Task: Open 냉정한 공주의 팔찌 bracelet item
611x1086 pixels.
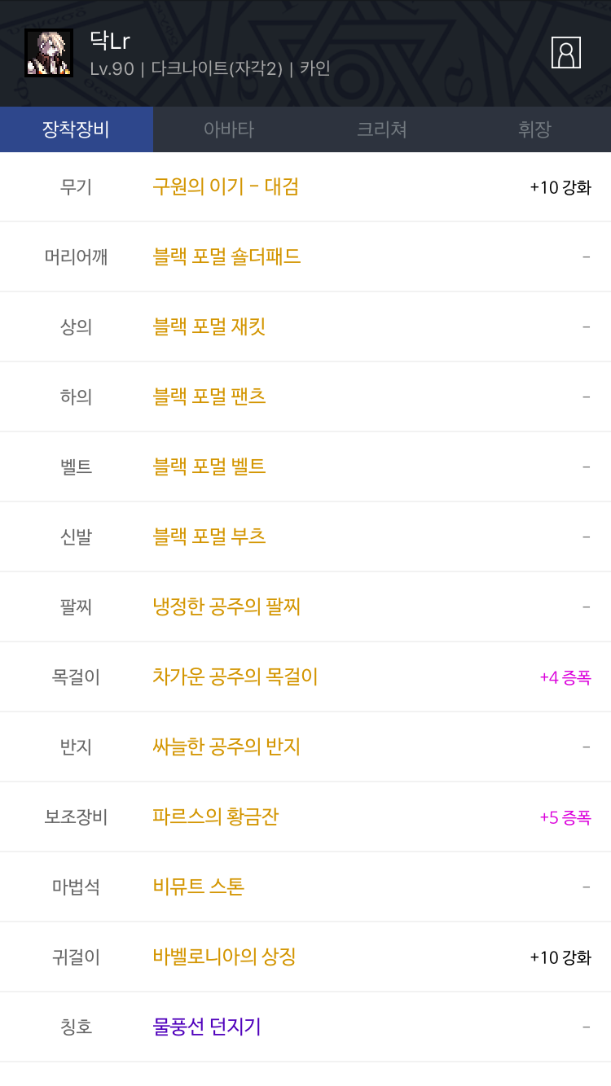Action: 226,606
